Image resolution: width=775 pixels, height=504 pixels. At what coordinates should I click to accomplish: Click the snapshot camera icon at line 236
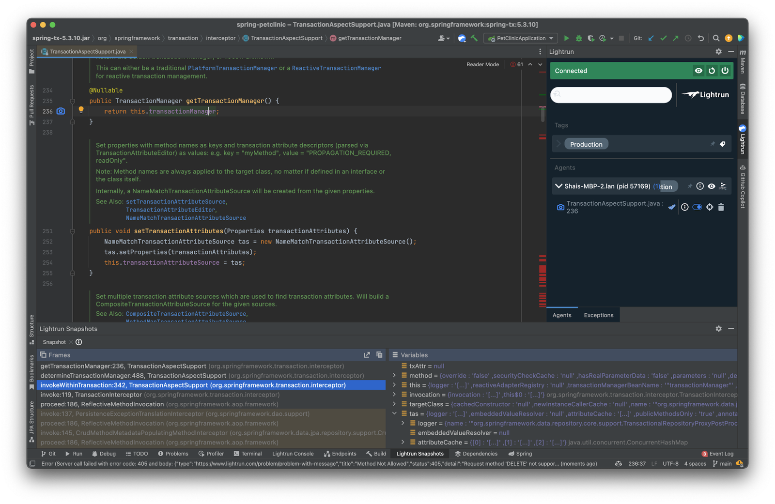[61, 111]
